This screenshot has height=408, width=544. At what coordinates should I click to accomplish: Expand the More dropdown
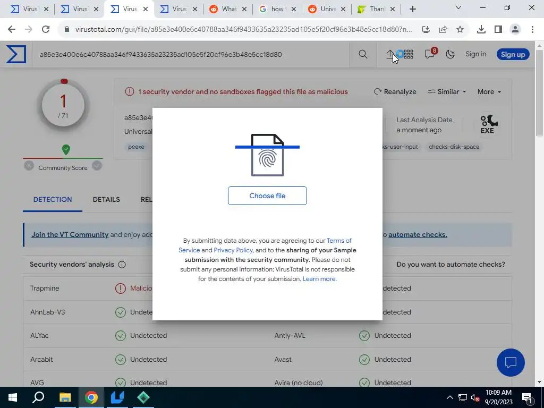coord(489,91)
